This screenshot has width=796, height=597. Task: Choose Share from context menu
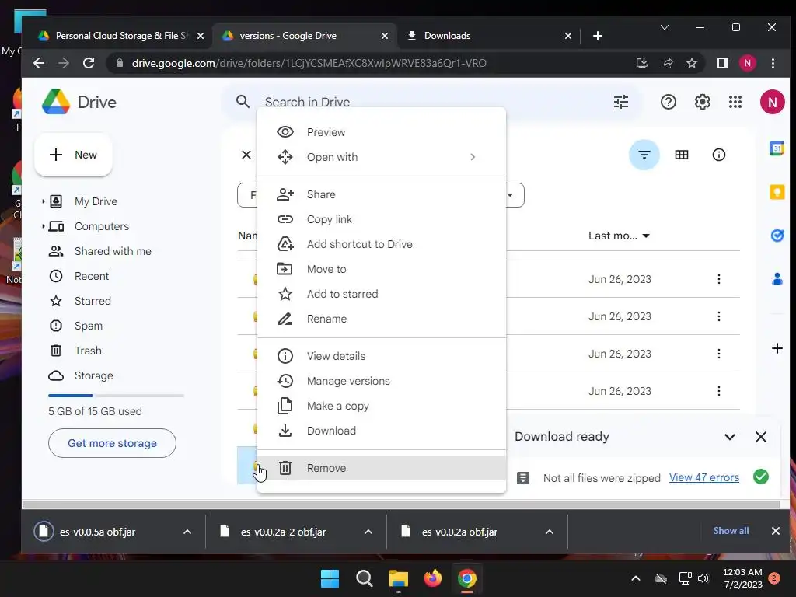coord(381,194)
